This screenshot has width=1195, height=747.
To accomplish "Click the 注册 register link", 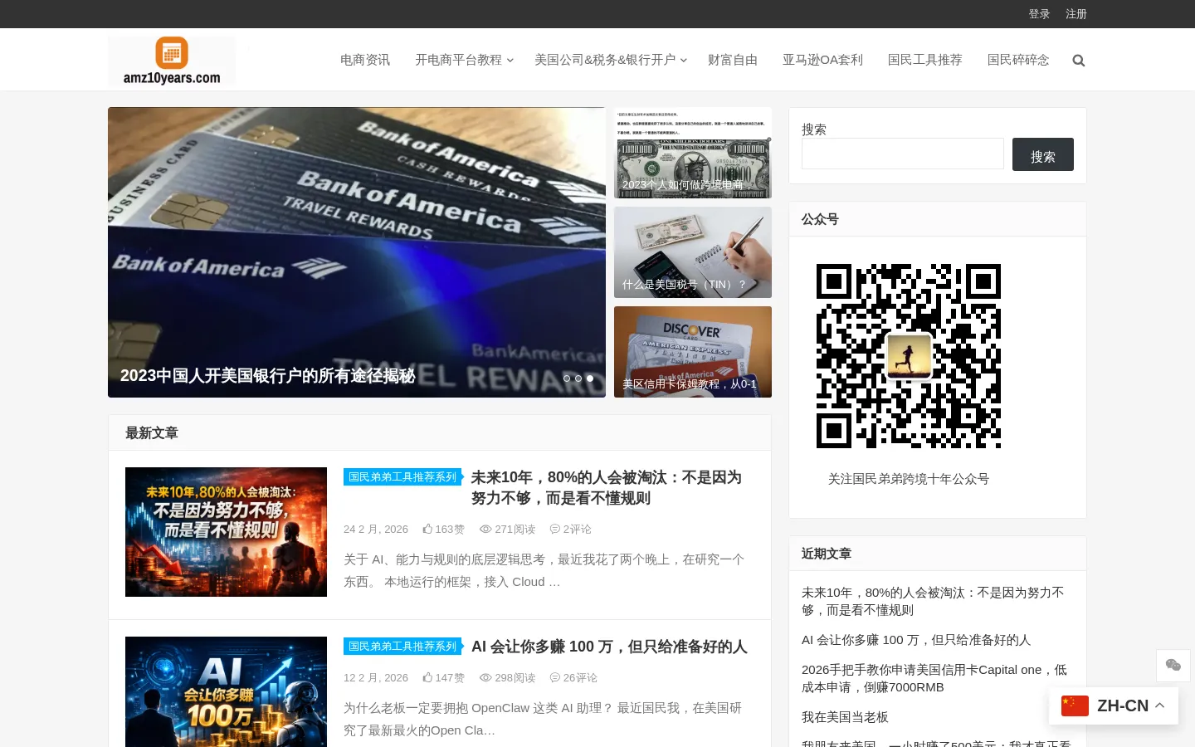I will pyautogui.click(x=1076, y=14).
